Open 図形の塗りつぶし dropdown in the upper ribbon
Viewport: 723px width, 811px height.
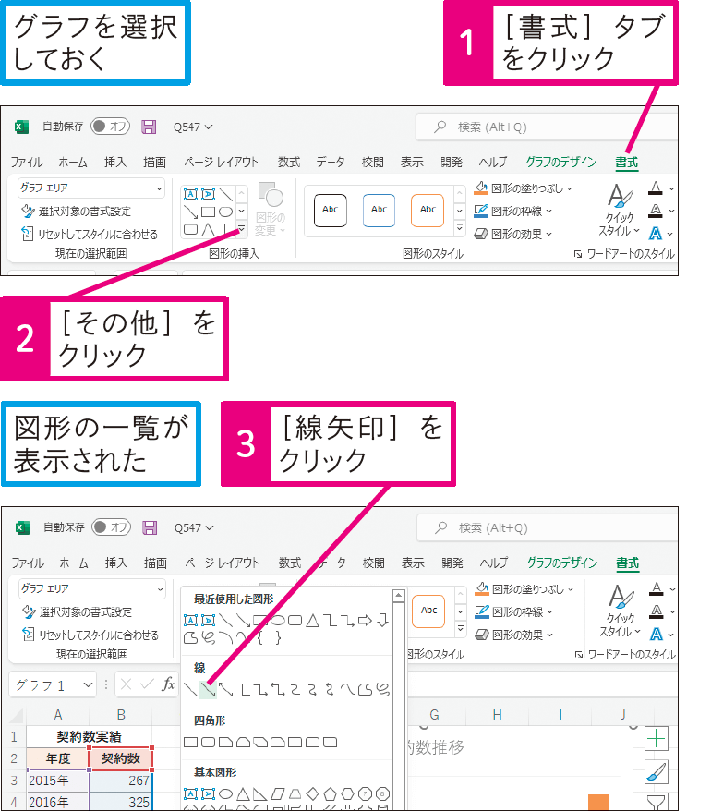tap(524, 188)
